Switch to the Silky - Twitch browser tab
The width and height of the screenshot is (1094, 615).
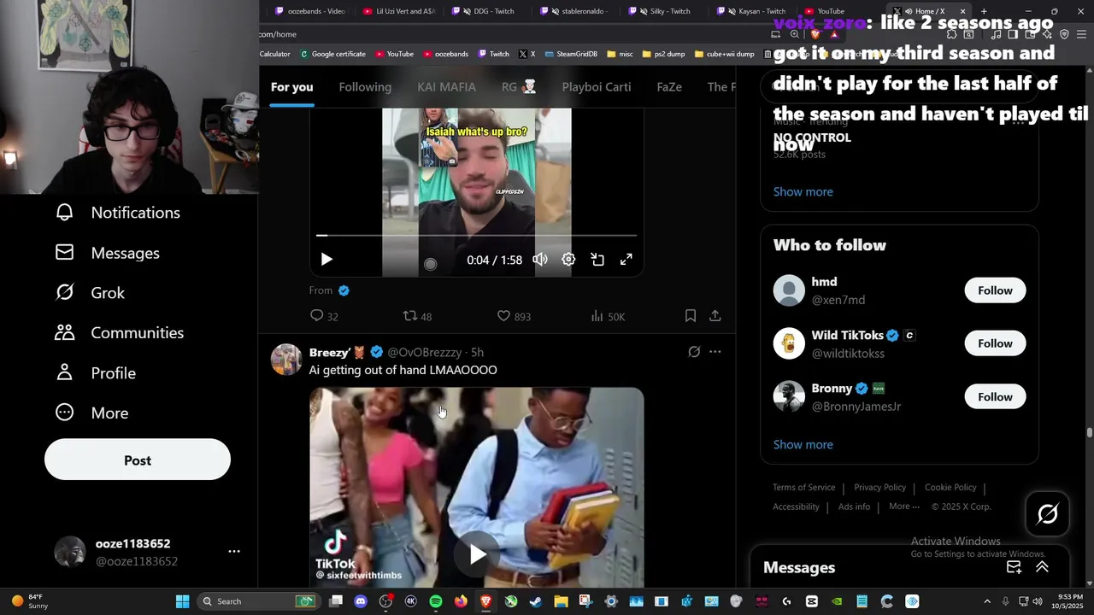(x=664, y=11)
